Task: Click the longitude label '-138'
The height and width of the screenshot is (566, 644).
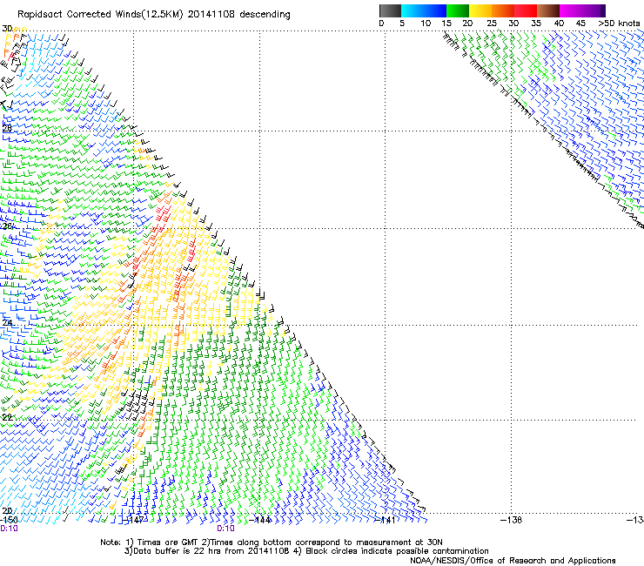Action: (512, 520)
